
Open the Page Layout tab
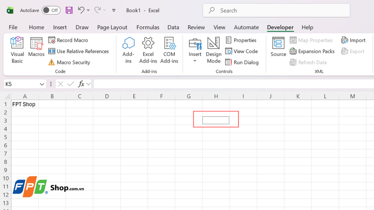tap(112, 28)
